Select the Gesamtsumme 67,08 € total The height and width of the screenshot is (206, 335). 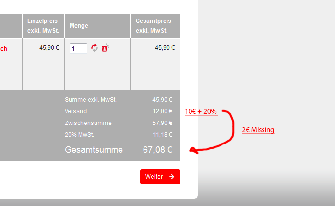pyautogui.click(x=158, y=150)
